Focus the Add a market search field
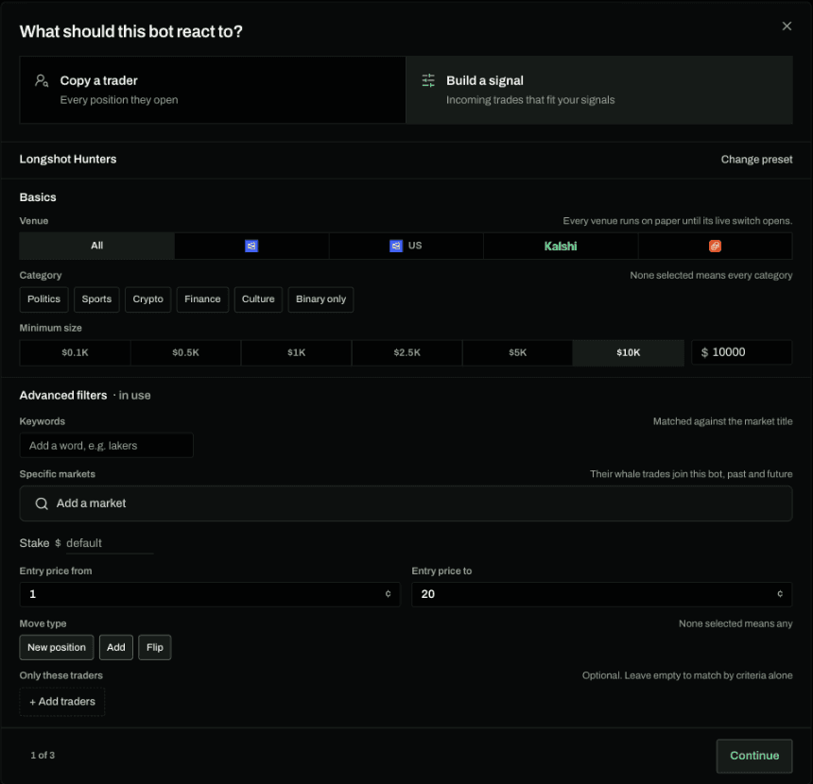813x784 pixels. [406, 503]
